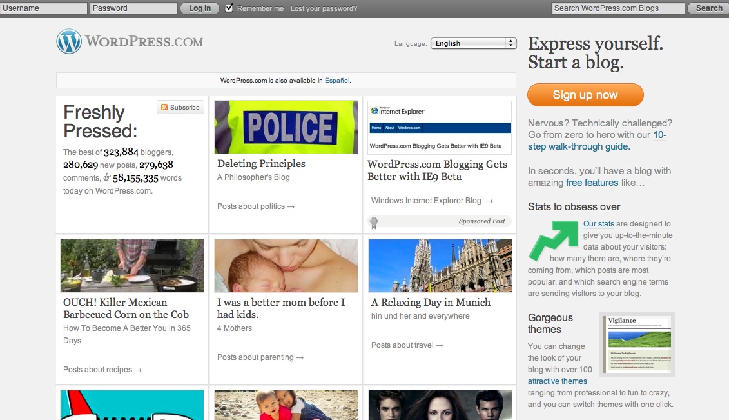729x420 pixels.
Task: Click the 58,155,335 words count
Action: point(135,177)
